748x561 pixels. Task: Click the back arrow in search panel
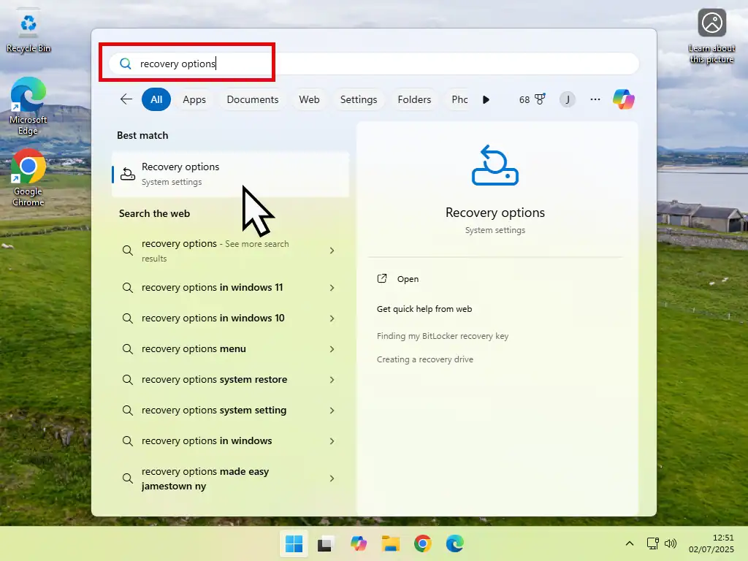click(x=126, y=99)
